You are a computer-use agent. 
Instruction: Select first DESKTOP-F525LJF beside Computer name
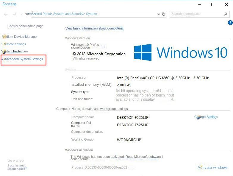[x=132, y=117]
